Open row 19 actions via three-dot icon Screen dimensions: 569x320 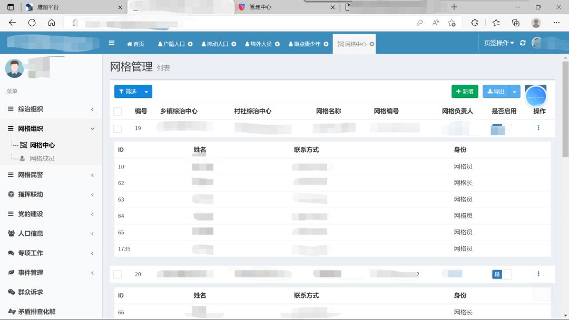pos(538,127)
